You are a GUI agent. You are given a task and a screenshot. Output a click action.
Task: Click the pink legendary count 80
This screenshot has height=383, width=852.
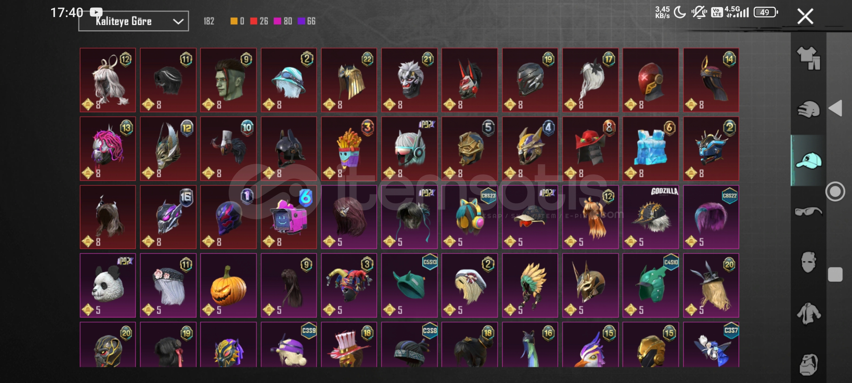pyautogui.click(x=288, y=21)
